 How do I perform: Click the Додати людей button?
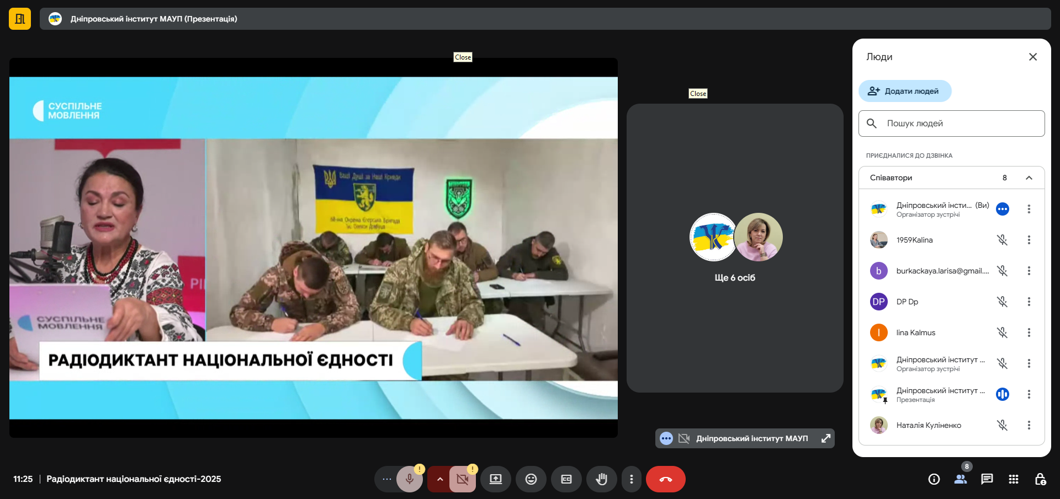(904, 91)
